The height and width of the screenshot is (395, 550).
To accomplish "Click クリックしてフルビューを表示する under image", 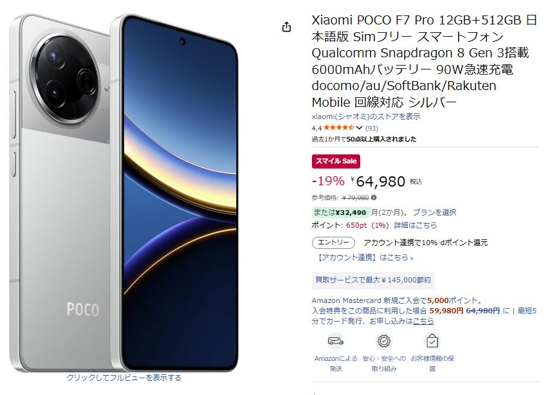I will 124,378.
